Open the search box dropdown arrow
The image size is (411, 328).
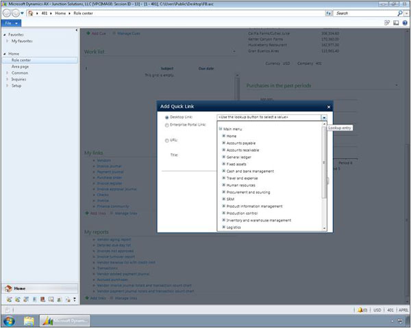pyautogui.click(x=406, y=13)
